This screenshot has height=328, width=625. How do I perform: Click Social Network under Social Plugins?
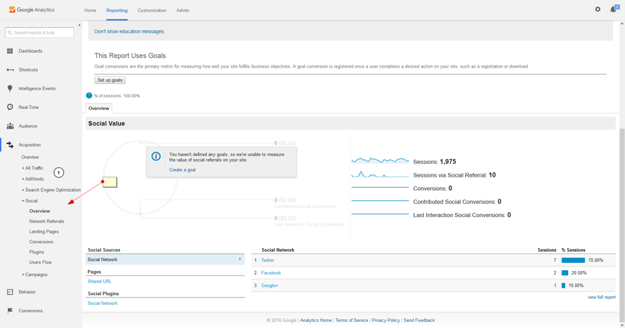(103, 303)
